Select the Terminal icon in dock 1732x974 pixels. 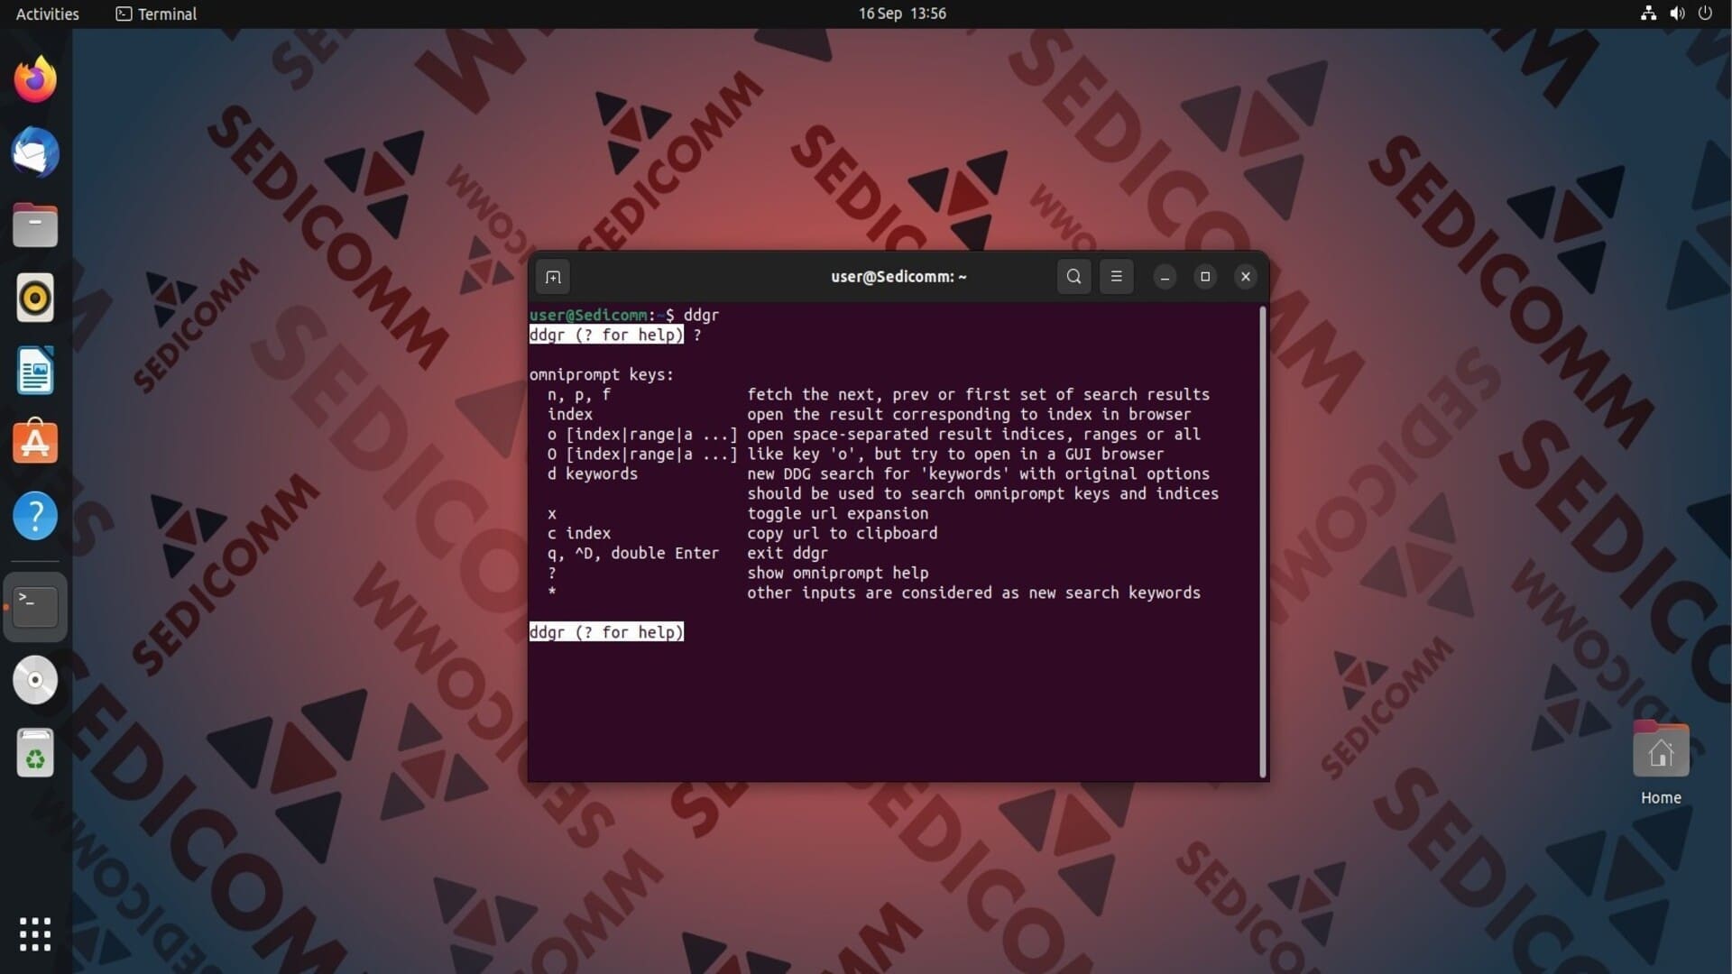(x=35, y=607)
